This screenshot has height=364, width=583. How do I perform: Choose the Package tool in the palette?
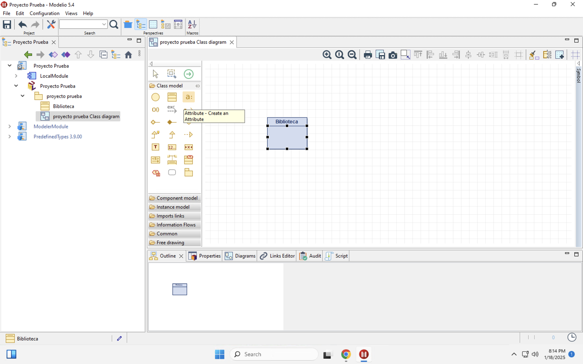(x=188, y=173)
